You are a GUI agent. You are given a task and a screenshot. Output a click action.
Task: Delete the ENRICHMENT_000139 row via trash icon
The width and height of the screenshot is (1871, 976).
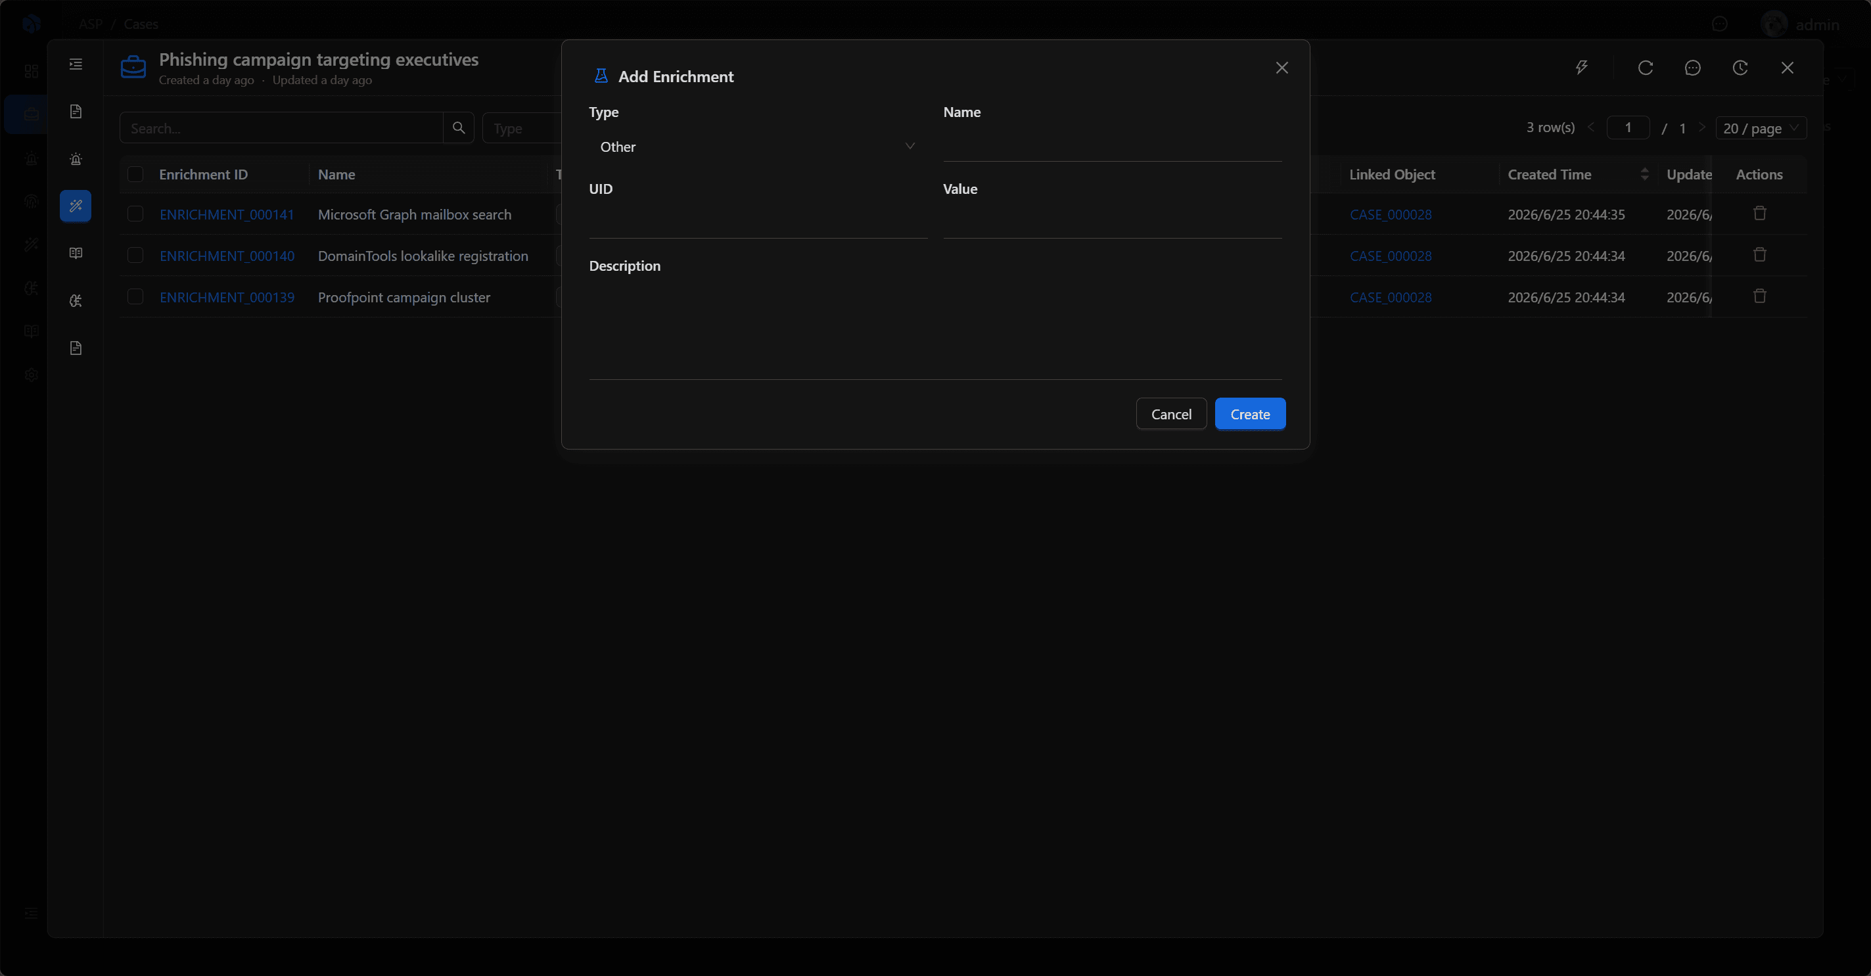click(1759, 296)
